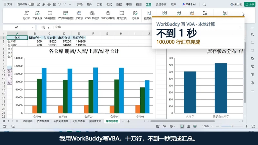Image resolution: width=258 pixels, height=145 pixels.
Task: Click the save icon in quick access toolbar
Action: 38,5
